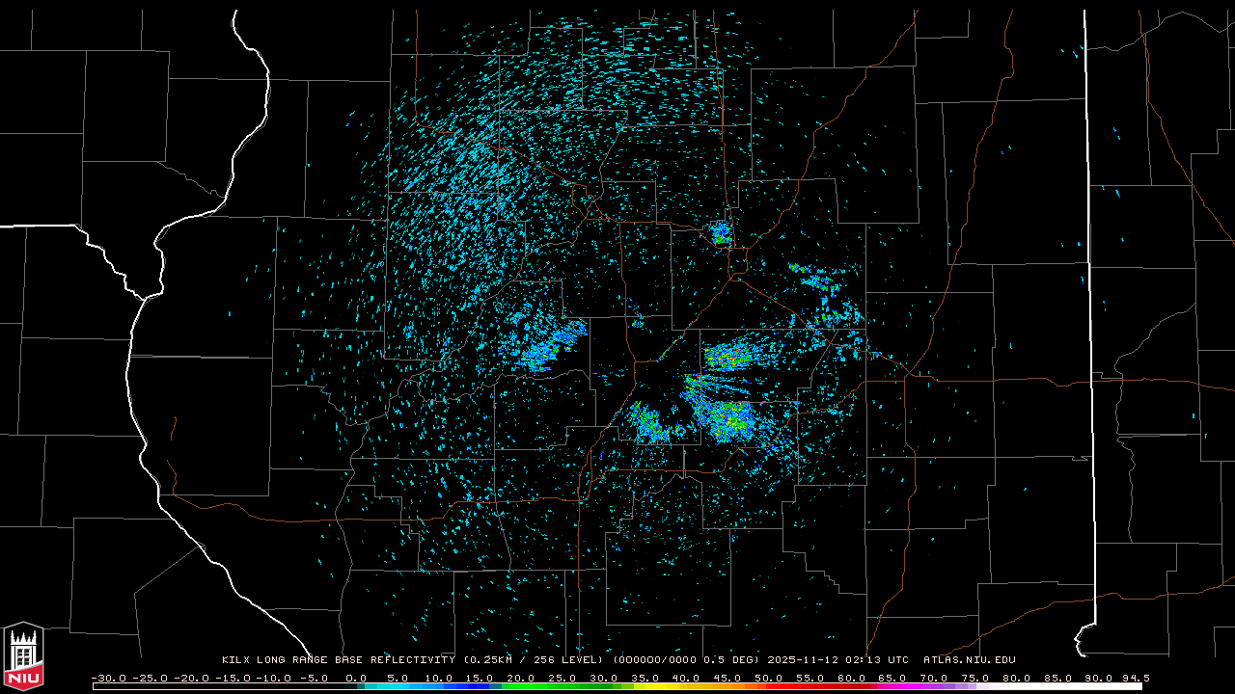
Task: Select the KILX LONG RANGE BASE REFLECTIVITY title
Action: point(339,660)
